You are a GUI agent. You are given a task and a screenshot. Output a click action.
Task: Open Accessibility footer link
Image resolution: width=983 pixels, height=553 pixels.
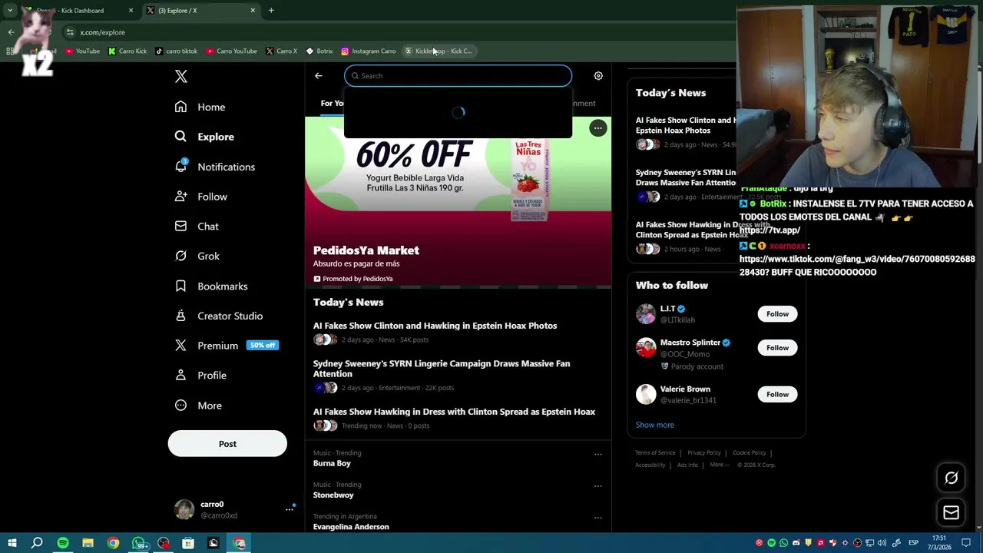pos(650,465)
